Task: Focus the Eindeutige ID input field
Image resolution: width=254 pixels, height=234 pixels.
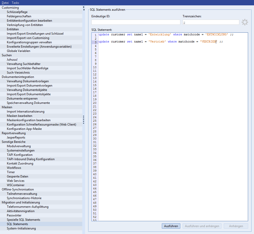Action: [136, 22]
